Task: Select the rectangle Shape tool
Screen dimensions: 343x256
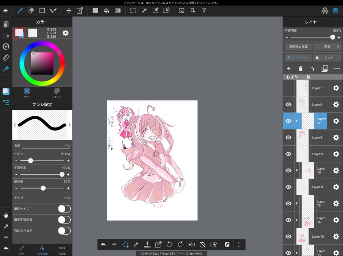Action: (x=42, y=10)
